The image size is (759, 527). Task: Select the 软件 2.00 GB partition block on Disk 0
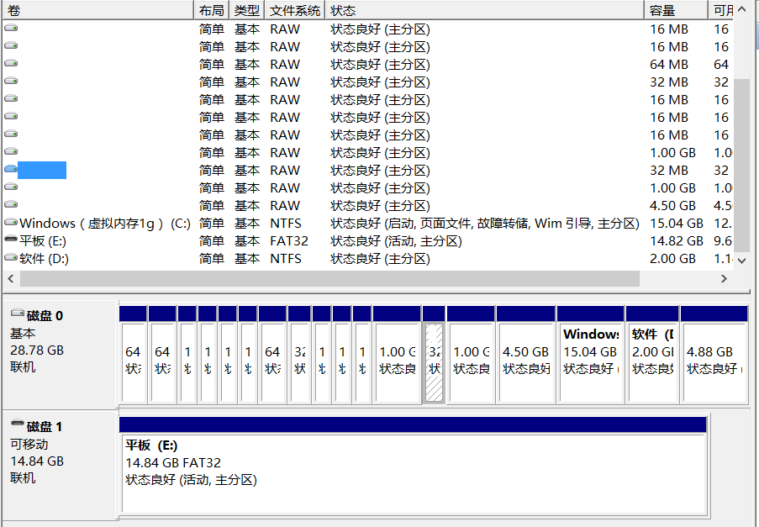(652, 354)
